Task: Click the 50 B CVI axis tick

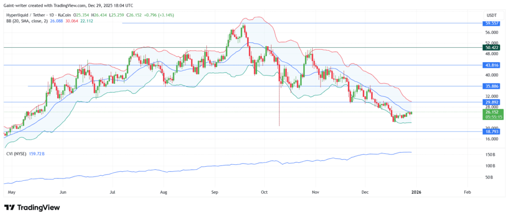Action: 489,178
